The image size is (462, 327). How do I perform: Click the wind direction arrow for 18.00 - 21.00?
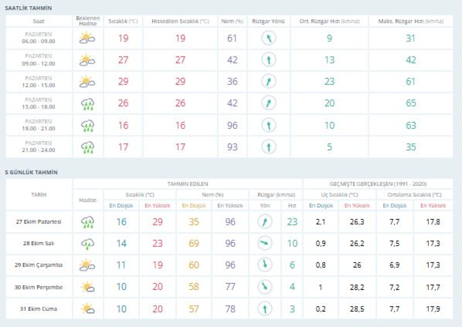[268, 126]
